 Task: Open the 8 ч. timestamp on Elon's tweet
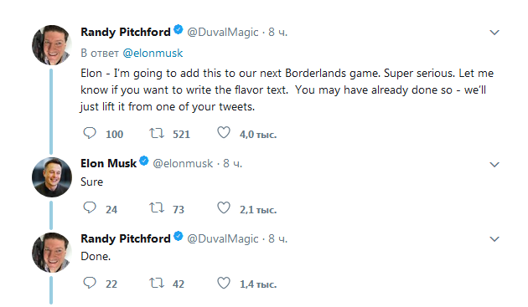pyautogui.click(x=233, y=163)
